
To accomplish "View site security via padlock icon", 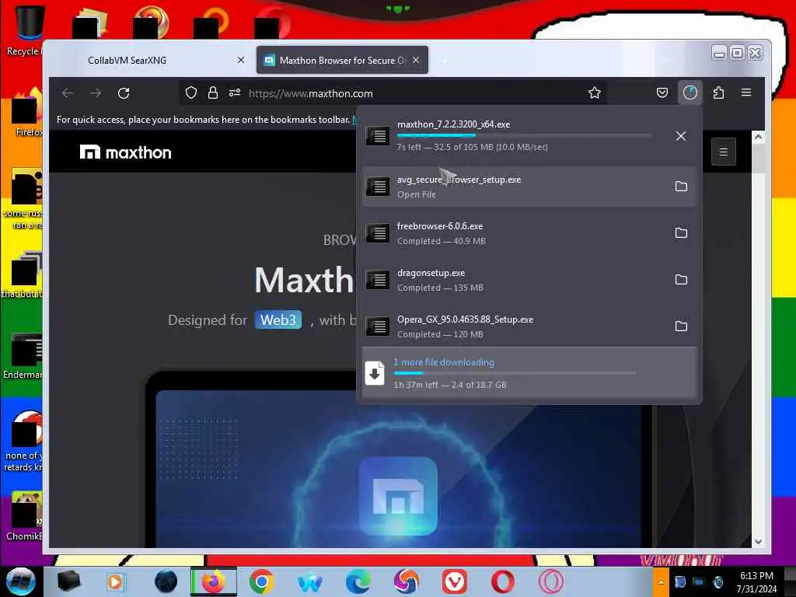I will click(213, 93).
